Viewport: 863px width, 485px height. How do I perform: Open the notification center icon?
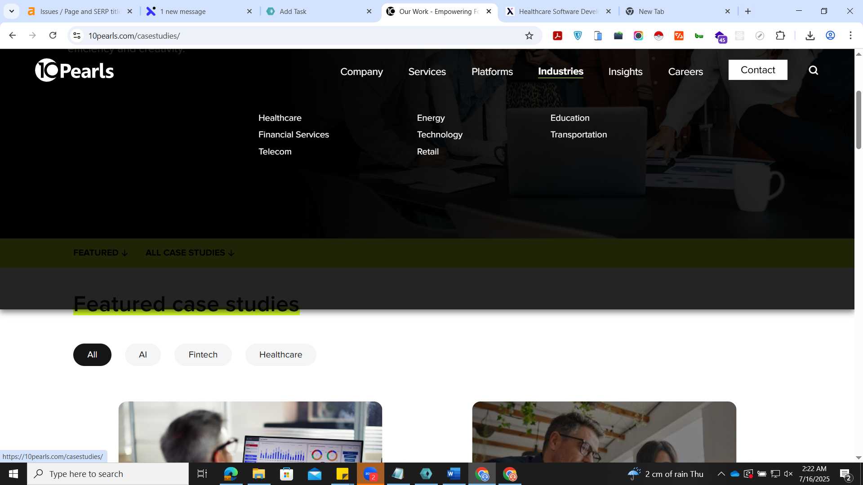[845, 474]
